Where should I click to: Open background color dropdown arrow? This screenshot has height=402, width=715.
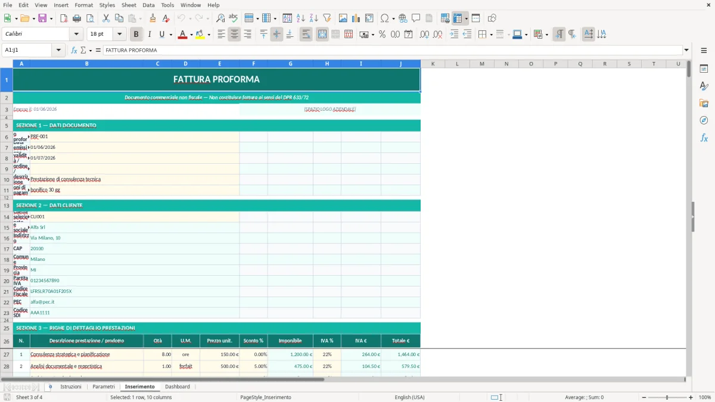coord(209,35)
